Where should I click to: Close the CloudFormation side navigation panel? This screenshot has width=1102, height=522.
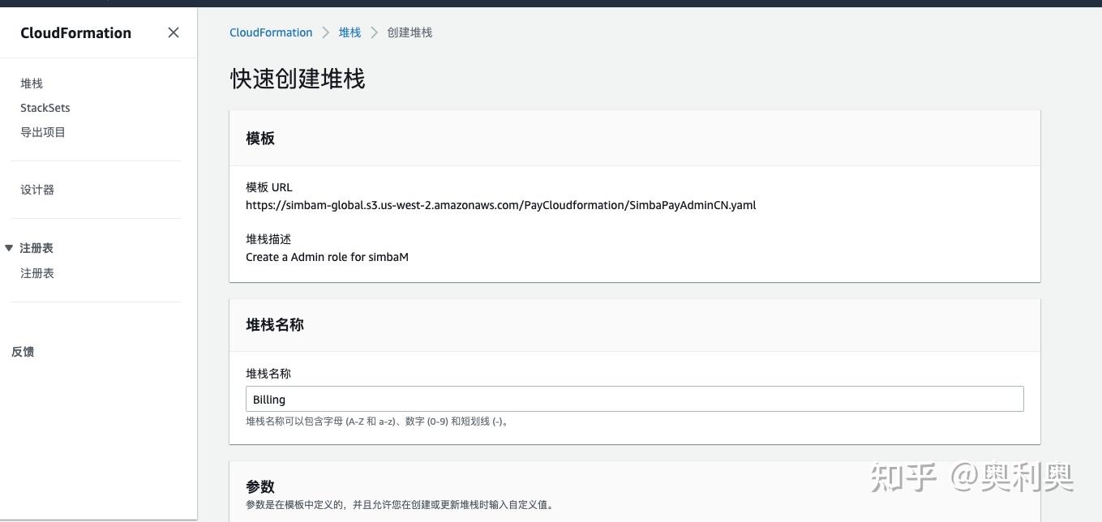[x=173, y=32]
